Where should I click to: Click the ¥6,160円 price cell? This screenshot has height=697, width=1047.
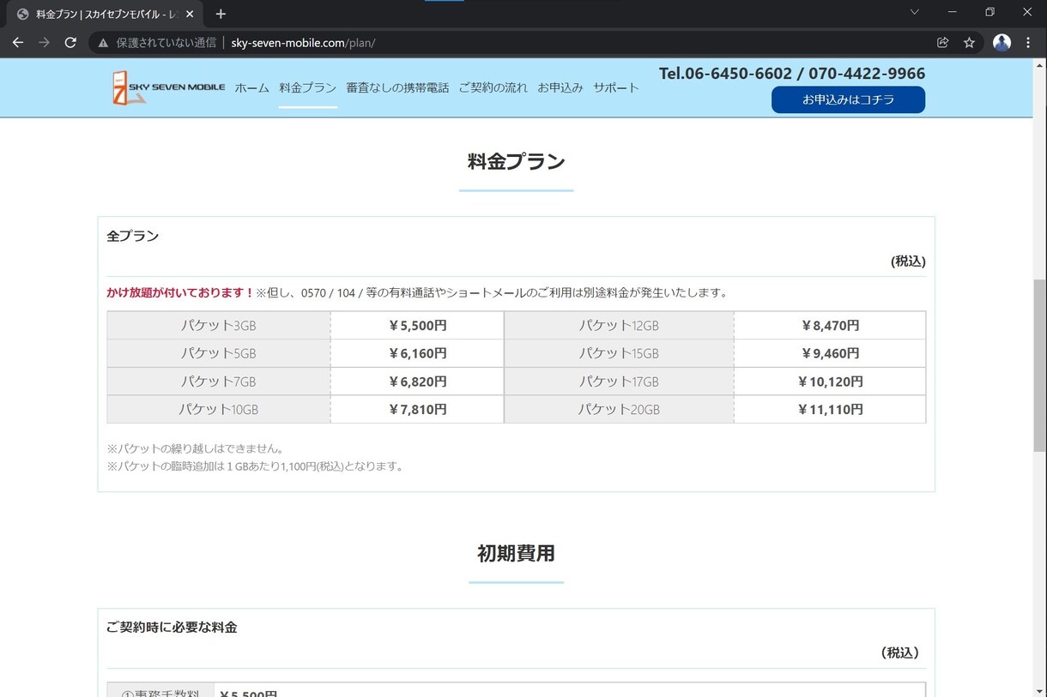click(x=417, y=353)
